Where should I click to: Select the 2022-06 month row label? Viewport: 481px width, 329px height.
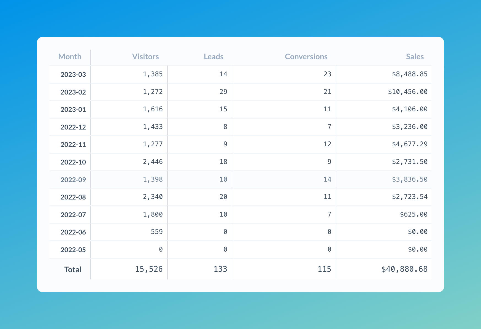[73, 232]
